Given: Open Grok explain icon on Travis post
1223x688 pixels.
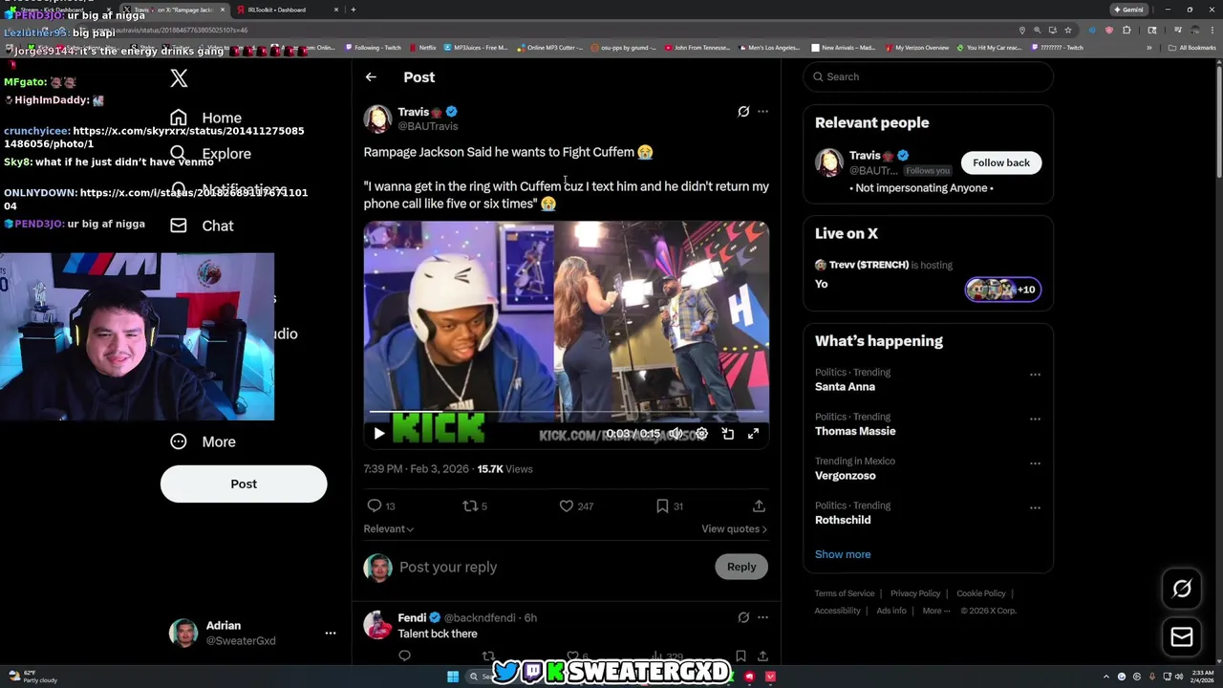Looking at the screenshot, I should tap(743, 112).
